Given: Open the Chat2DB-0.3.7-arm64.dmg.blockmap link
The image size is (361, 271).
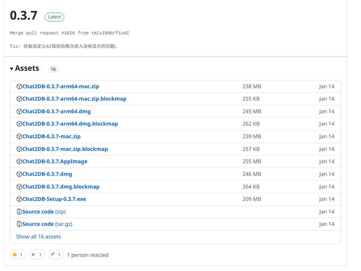Looking at the screenshot, I should click(x=71, y=123).
